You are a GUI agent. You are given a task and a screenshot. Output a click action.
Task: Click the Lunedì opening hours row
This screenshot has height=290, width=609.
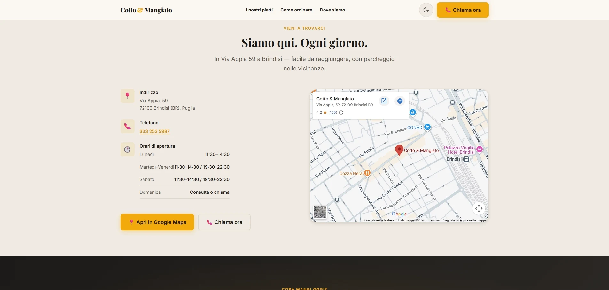tap(184, 154)
